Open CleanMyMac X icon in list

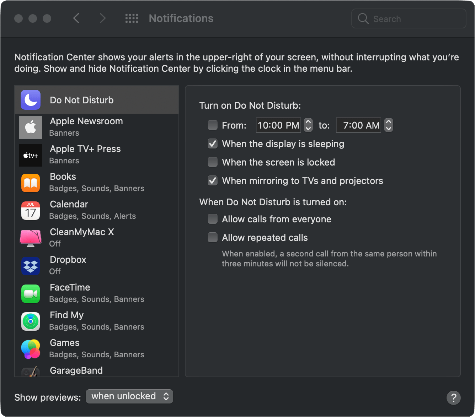(x=31, y=238)
